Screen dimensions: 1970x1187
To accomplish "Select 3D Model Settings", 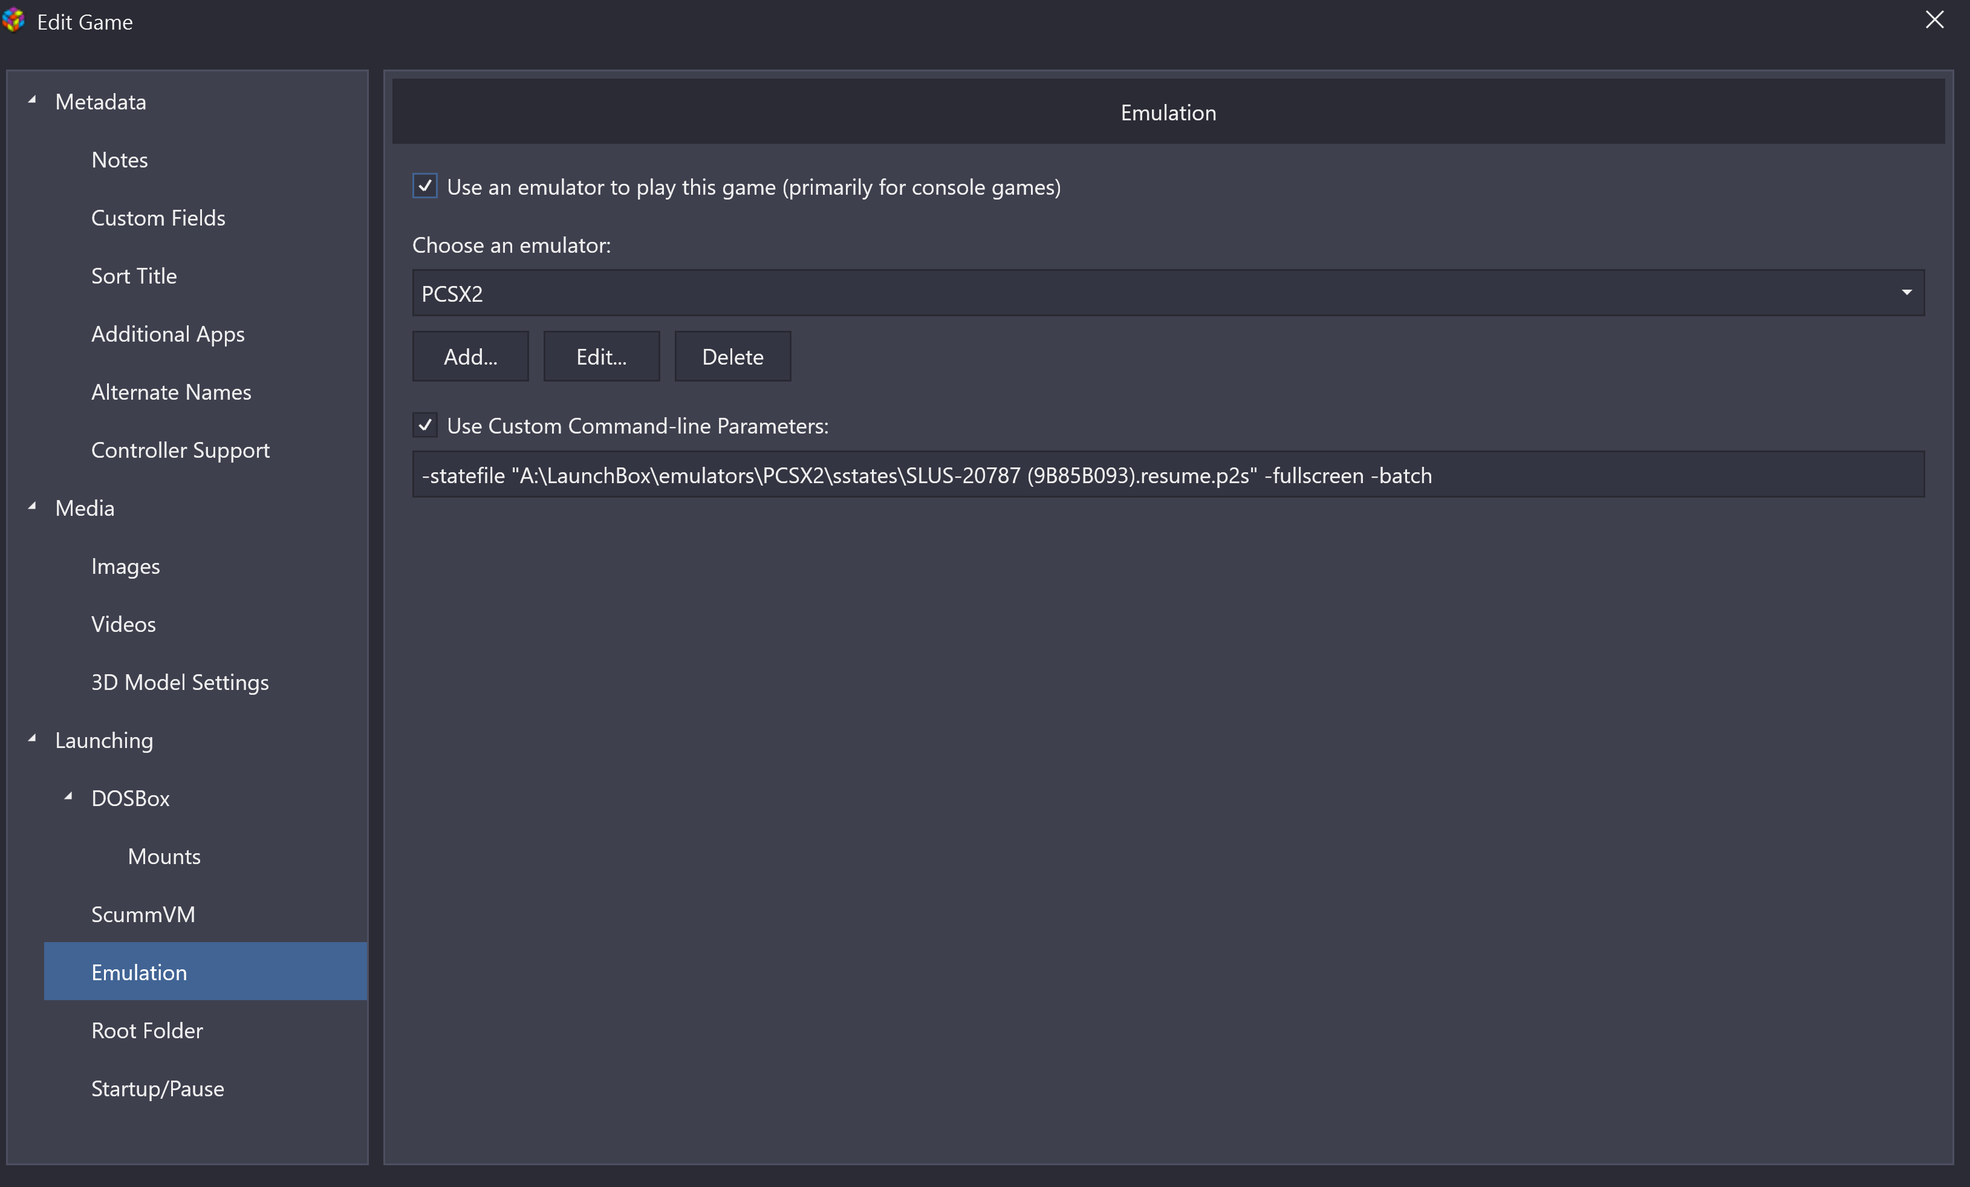I will (x=180, y=683).
